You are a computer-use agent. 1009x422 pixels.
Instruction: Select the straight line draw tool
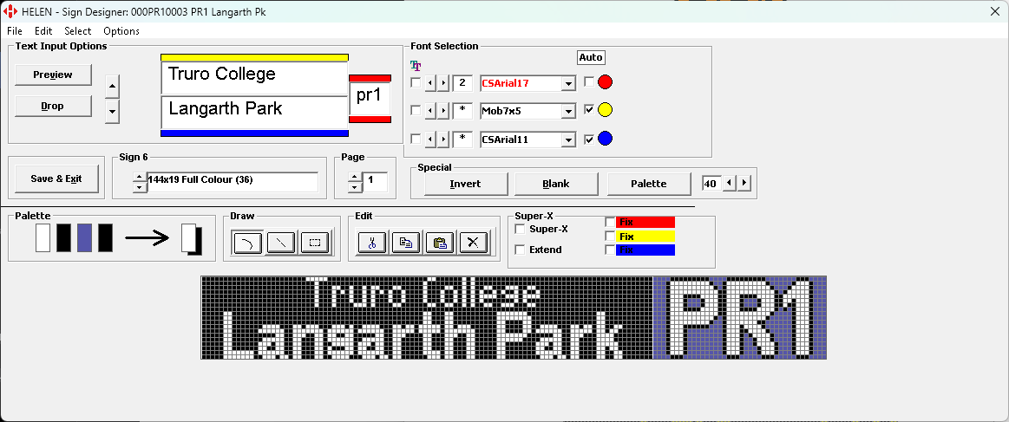coord(281,243)
